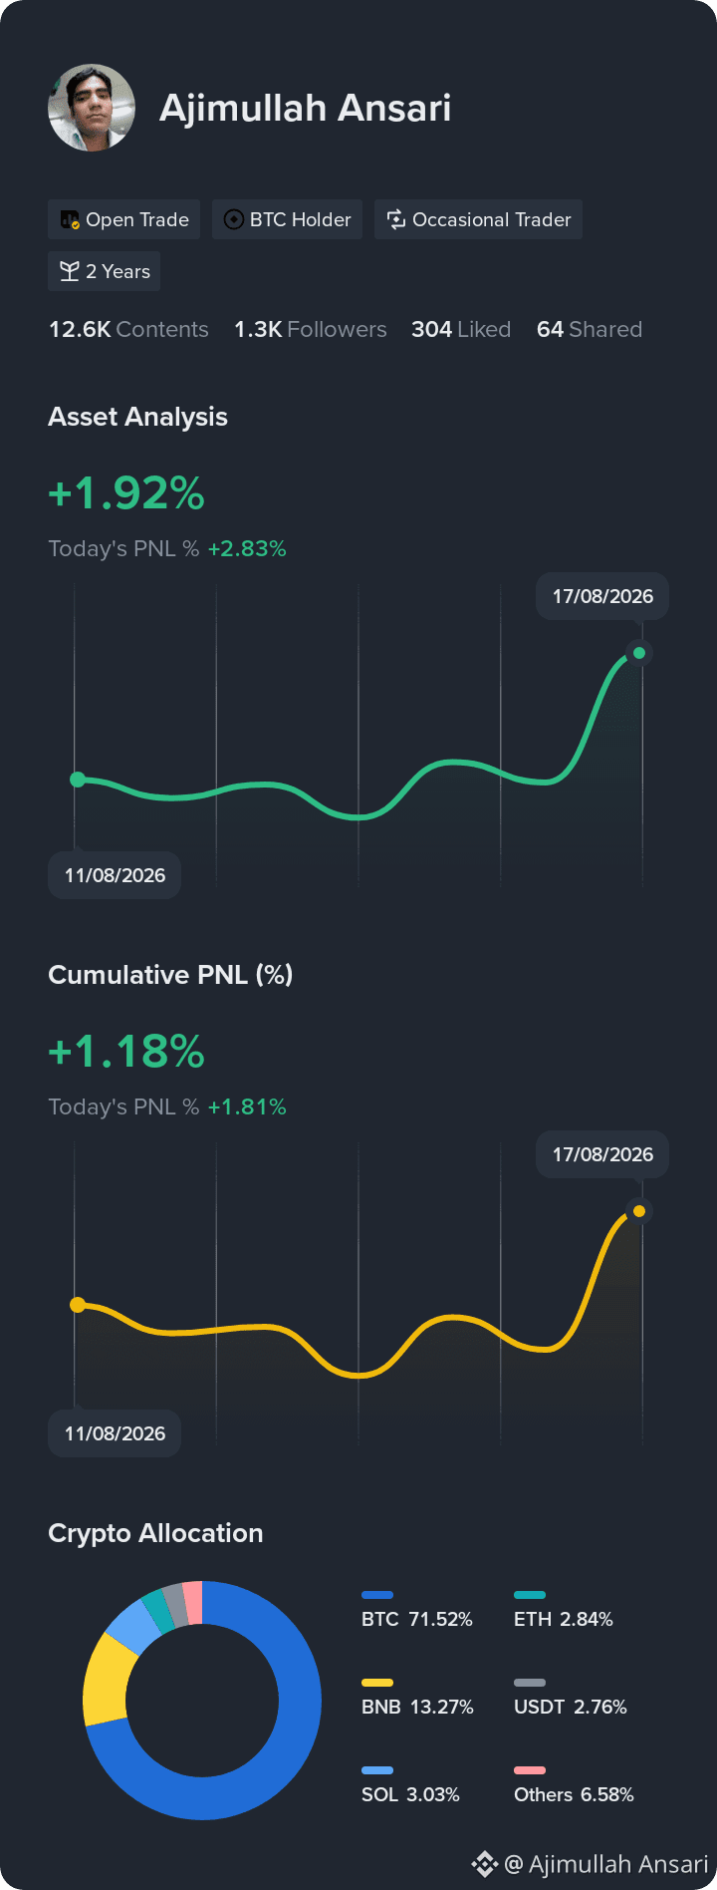
Task: Select the green start point on the Asset Analysis chart
Action: click(x=78, y=780)
